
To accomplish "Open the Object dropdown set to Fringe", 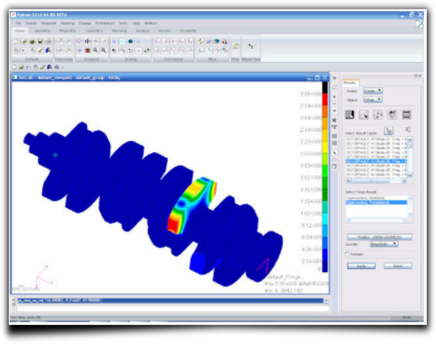I will tap(373, 100).
